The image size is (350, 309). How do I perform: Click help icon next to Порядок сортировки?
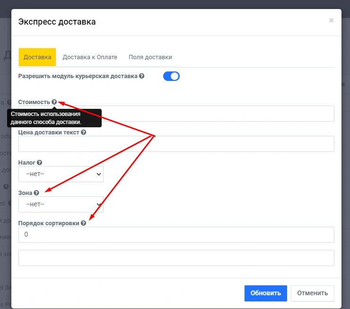coord(84,223)
